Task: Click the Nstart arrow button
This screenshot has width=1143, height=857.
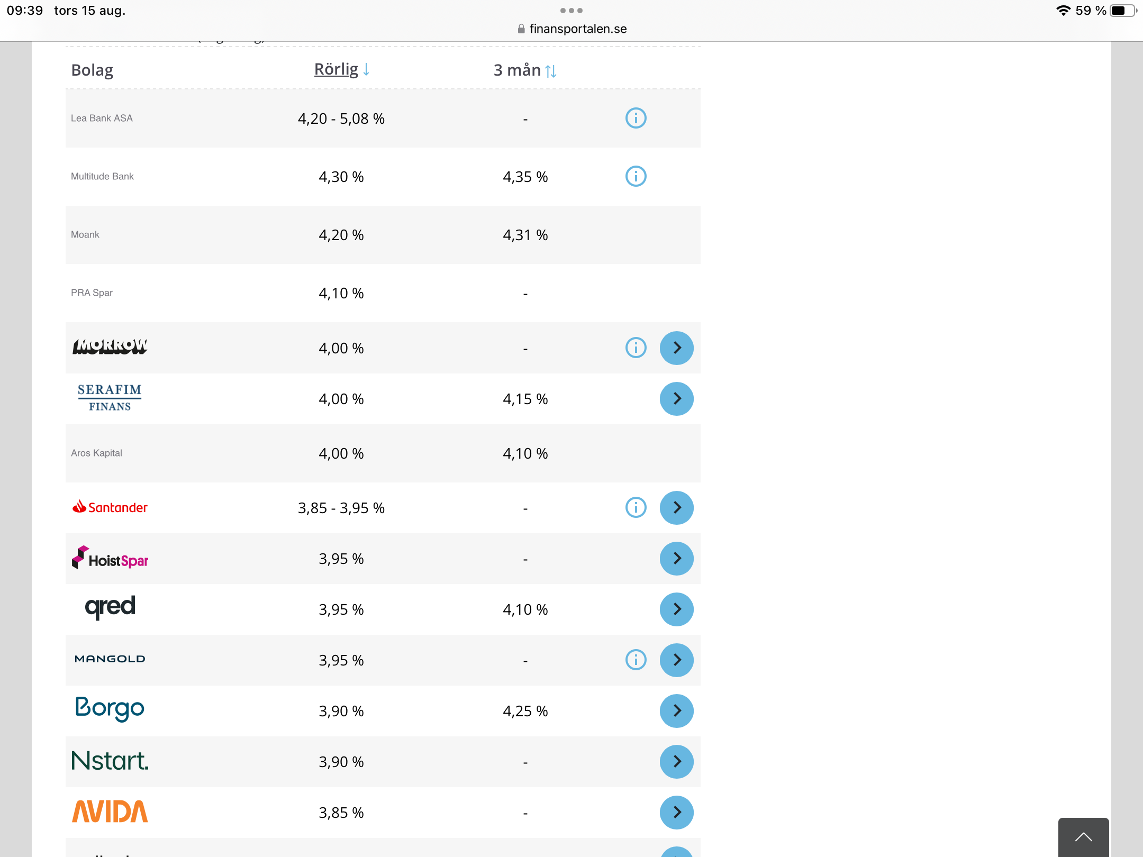Action: 676,761
